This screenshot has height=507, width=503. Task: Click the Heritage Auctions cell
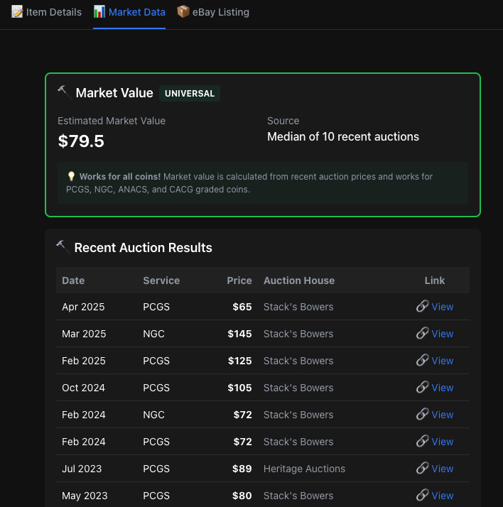(x=304, y=469)
